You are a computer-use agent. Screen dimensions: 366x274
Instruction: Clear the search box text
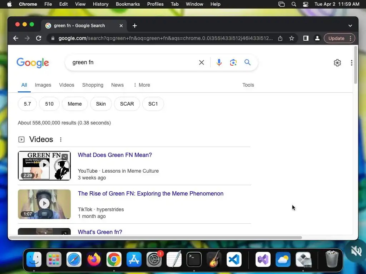202,62
